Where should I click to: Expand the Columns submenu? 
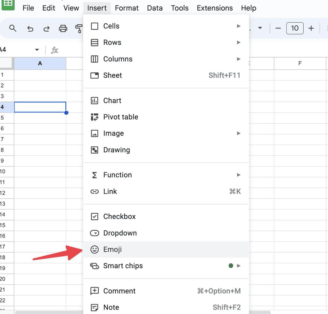[x=166, y=59]
